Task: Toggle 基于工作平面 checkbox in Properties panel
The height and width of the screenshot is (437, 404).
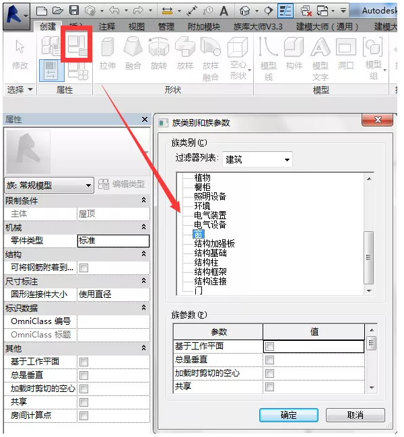Action: [x=83, y=362]
